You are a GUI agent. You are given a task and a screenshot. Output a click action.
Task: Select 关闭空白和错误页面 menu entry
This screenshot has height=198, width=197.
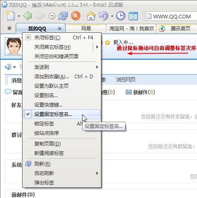coord(62,56)
